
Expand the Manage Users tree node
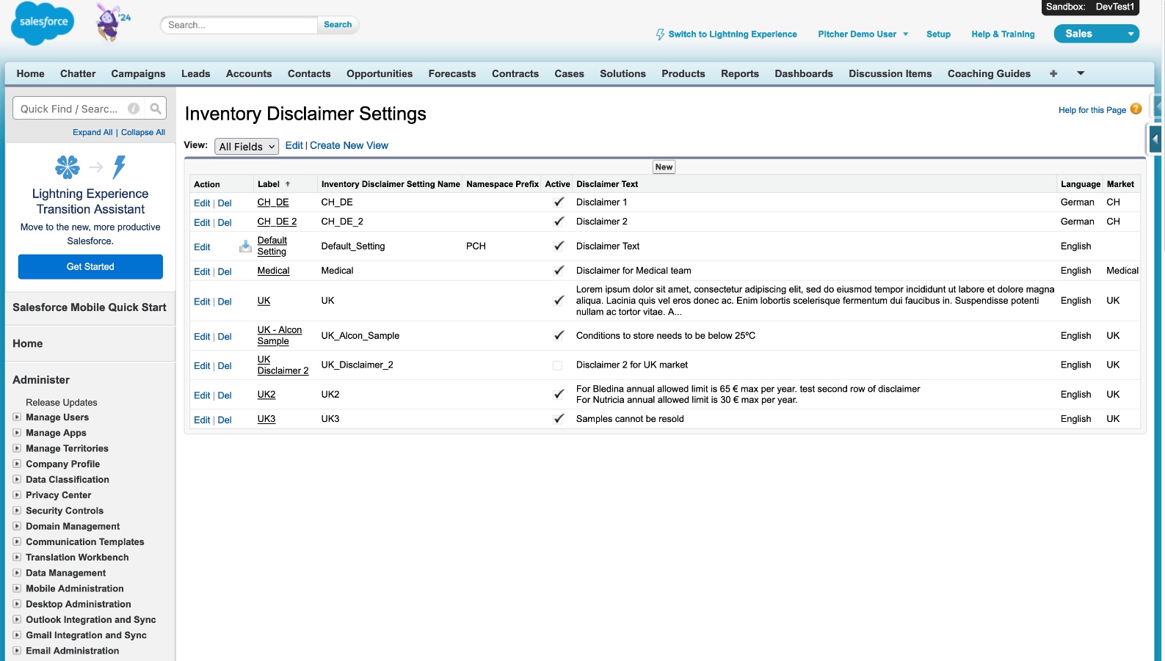click(17, 417)
